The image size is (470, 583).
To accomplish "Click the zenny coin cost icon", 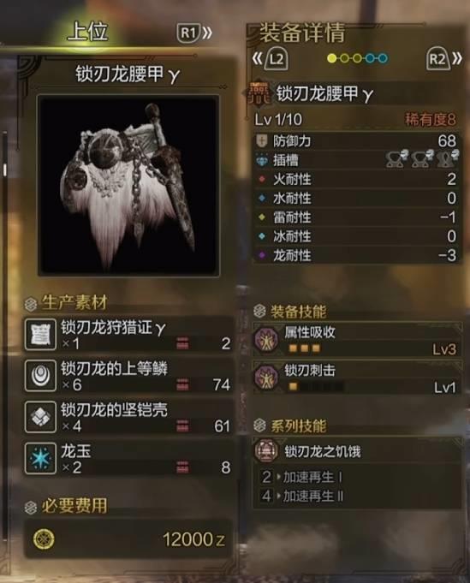I will pyautogui.click(x=44, y=538).
